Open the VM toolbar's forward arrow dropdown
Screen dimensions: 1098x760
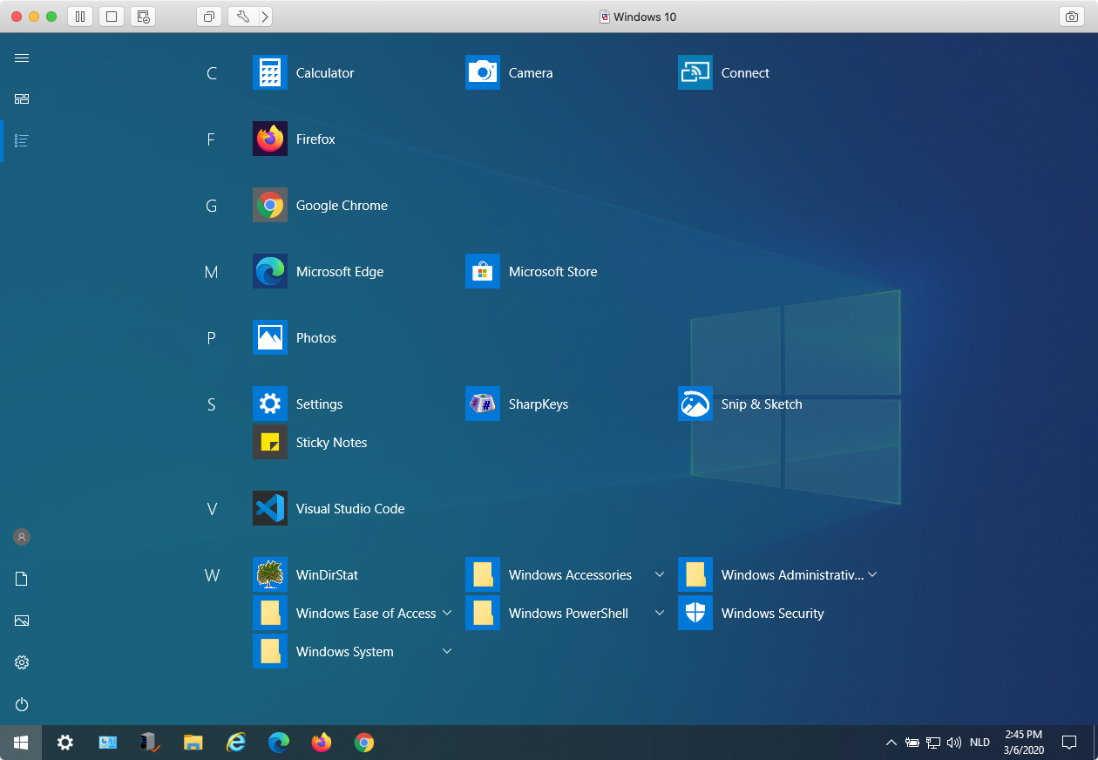click(x=265, y=17)
